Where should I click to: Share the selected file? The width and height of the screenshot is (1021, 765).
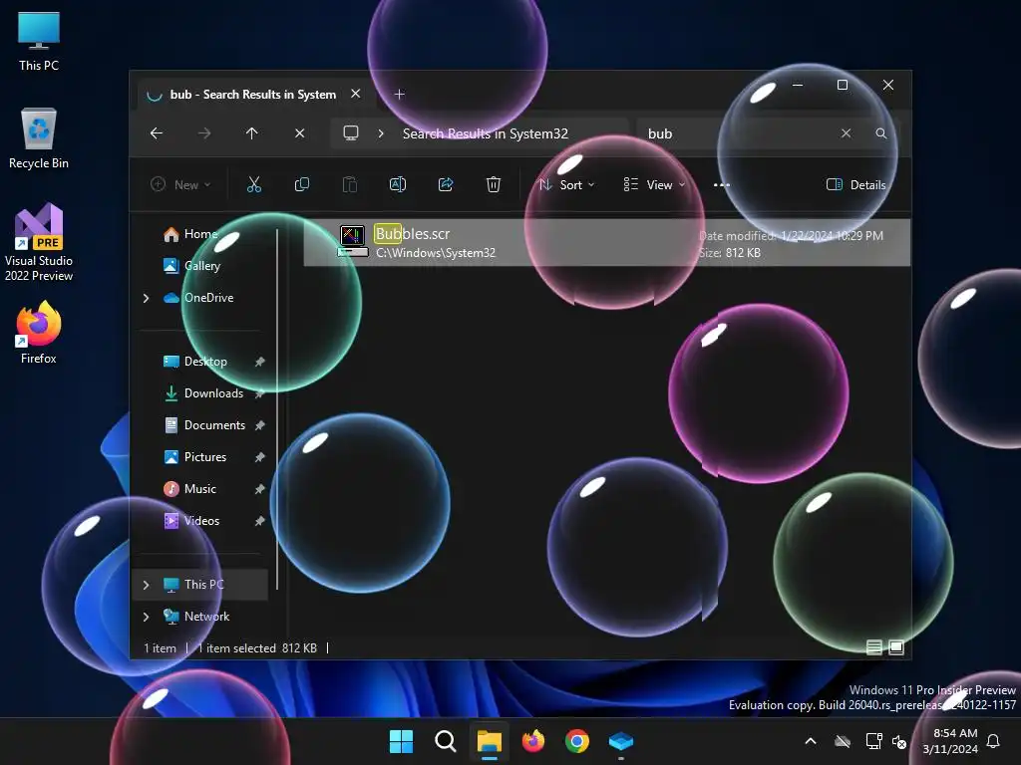446,184
